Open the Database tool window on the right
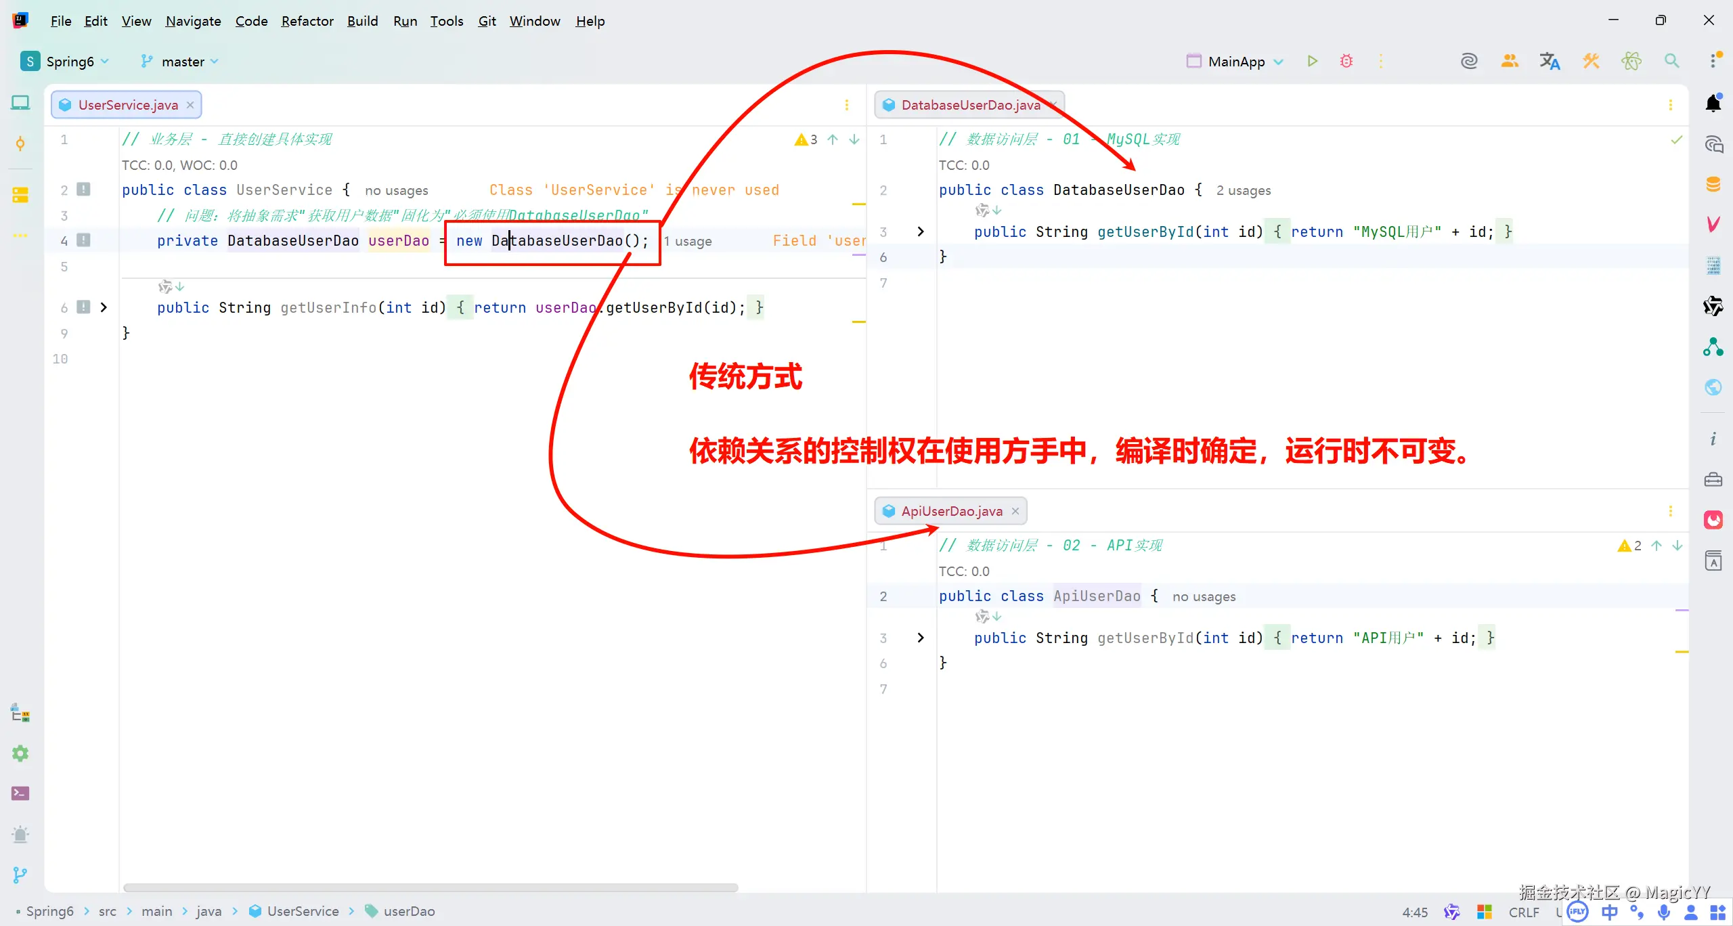Screen dimensions: 1733x926 [1713, 183]
